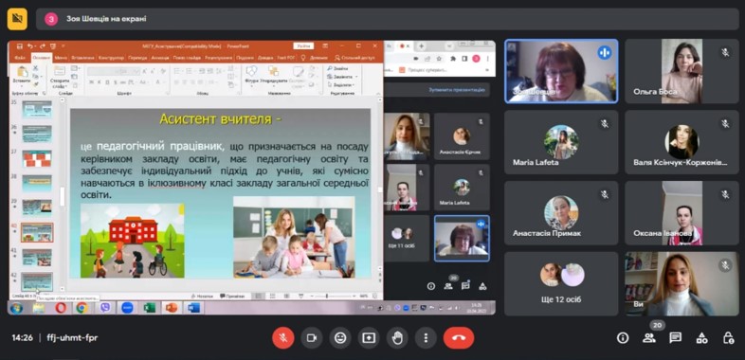Open the emoji reactions button

[340, 338]
